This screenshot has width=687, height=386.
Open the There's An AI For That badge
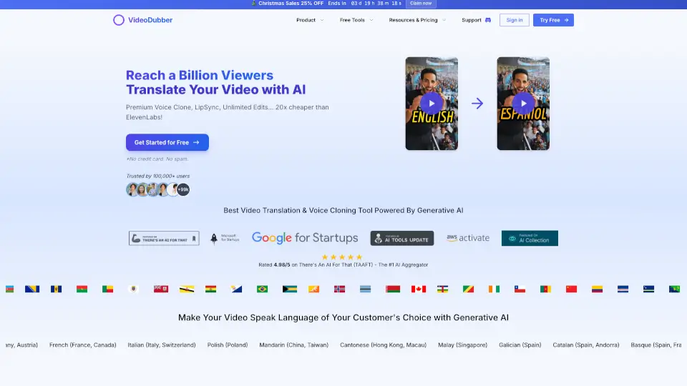164,238
